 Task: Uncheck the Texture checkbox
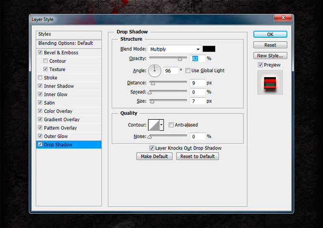(x=45, y=69)
